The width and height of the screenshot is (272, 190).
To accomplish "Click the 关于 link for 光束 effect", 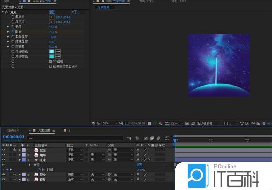I will (x=74, y=12).
